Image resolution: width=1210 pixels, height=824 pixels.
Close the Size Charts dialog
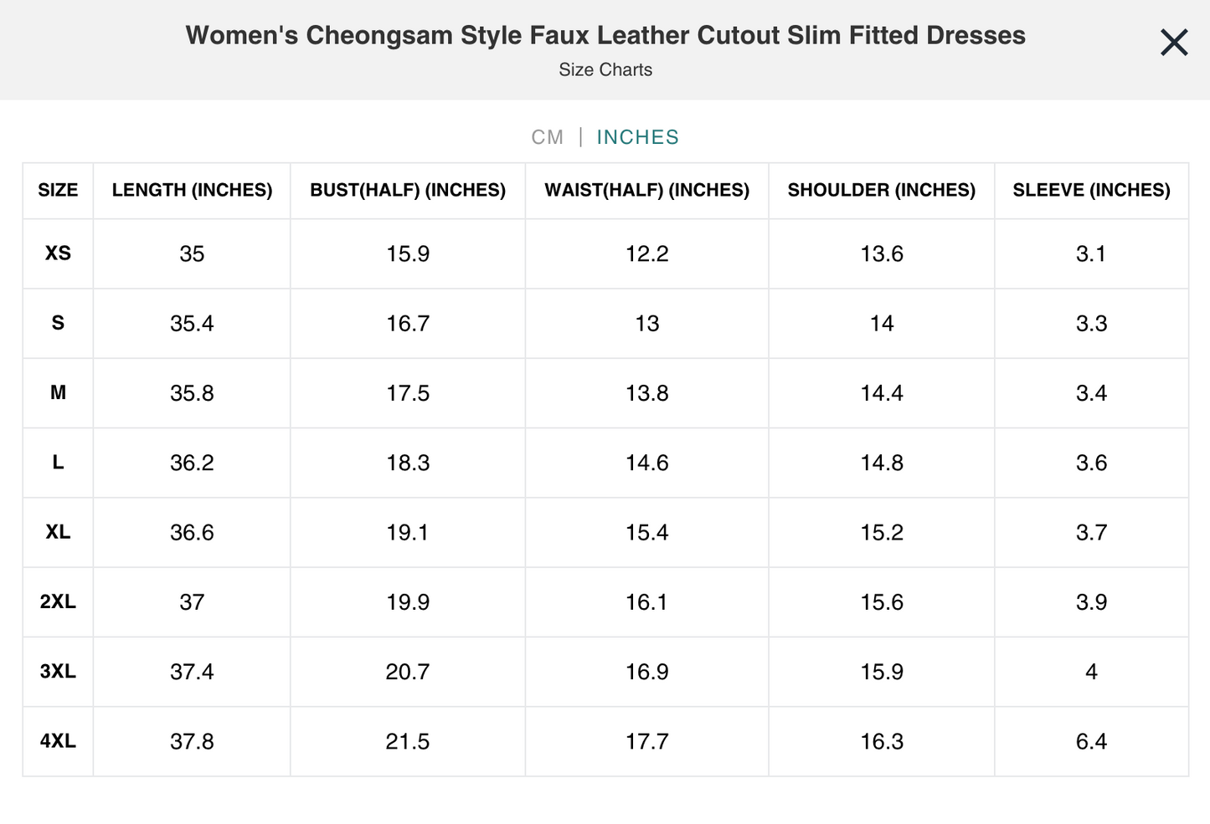click(x=1173, y=42)
